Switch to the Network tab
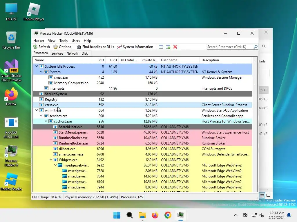Viewport: 297px width, 222px height. pyautogui.click(x=72, y=53)
